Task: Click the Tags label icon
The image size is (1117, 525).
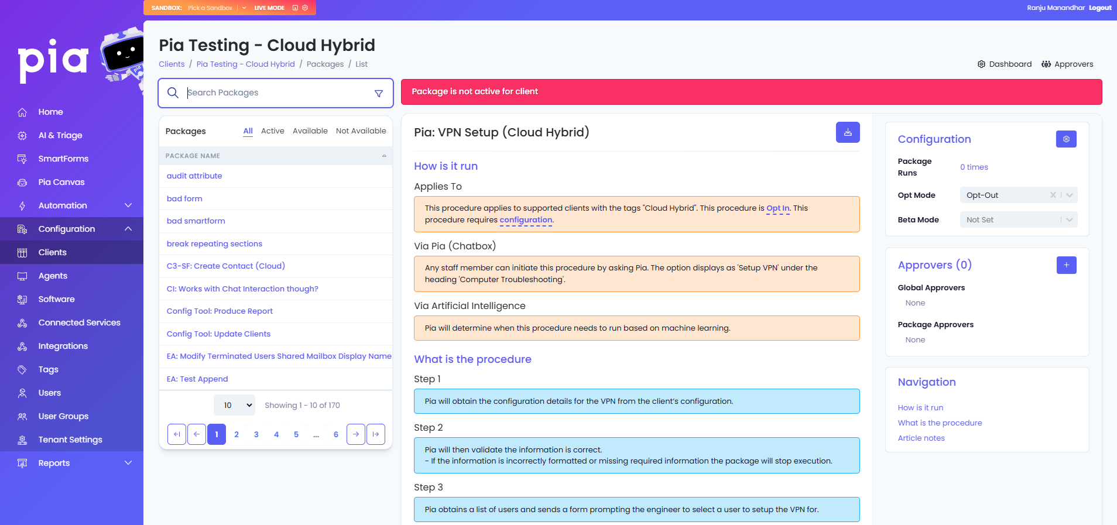Action: pos(22,369)
